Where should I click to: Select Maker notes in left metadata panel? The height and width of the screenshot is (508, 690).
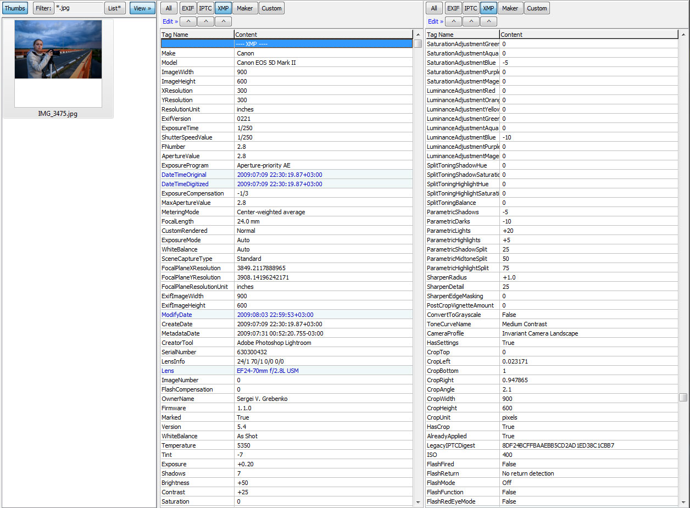[244, 8]
